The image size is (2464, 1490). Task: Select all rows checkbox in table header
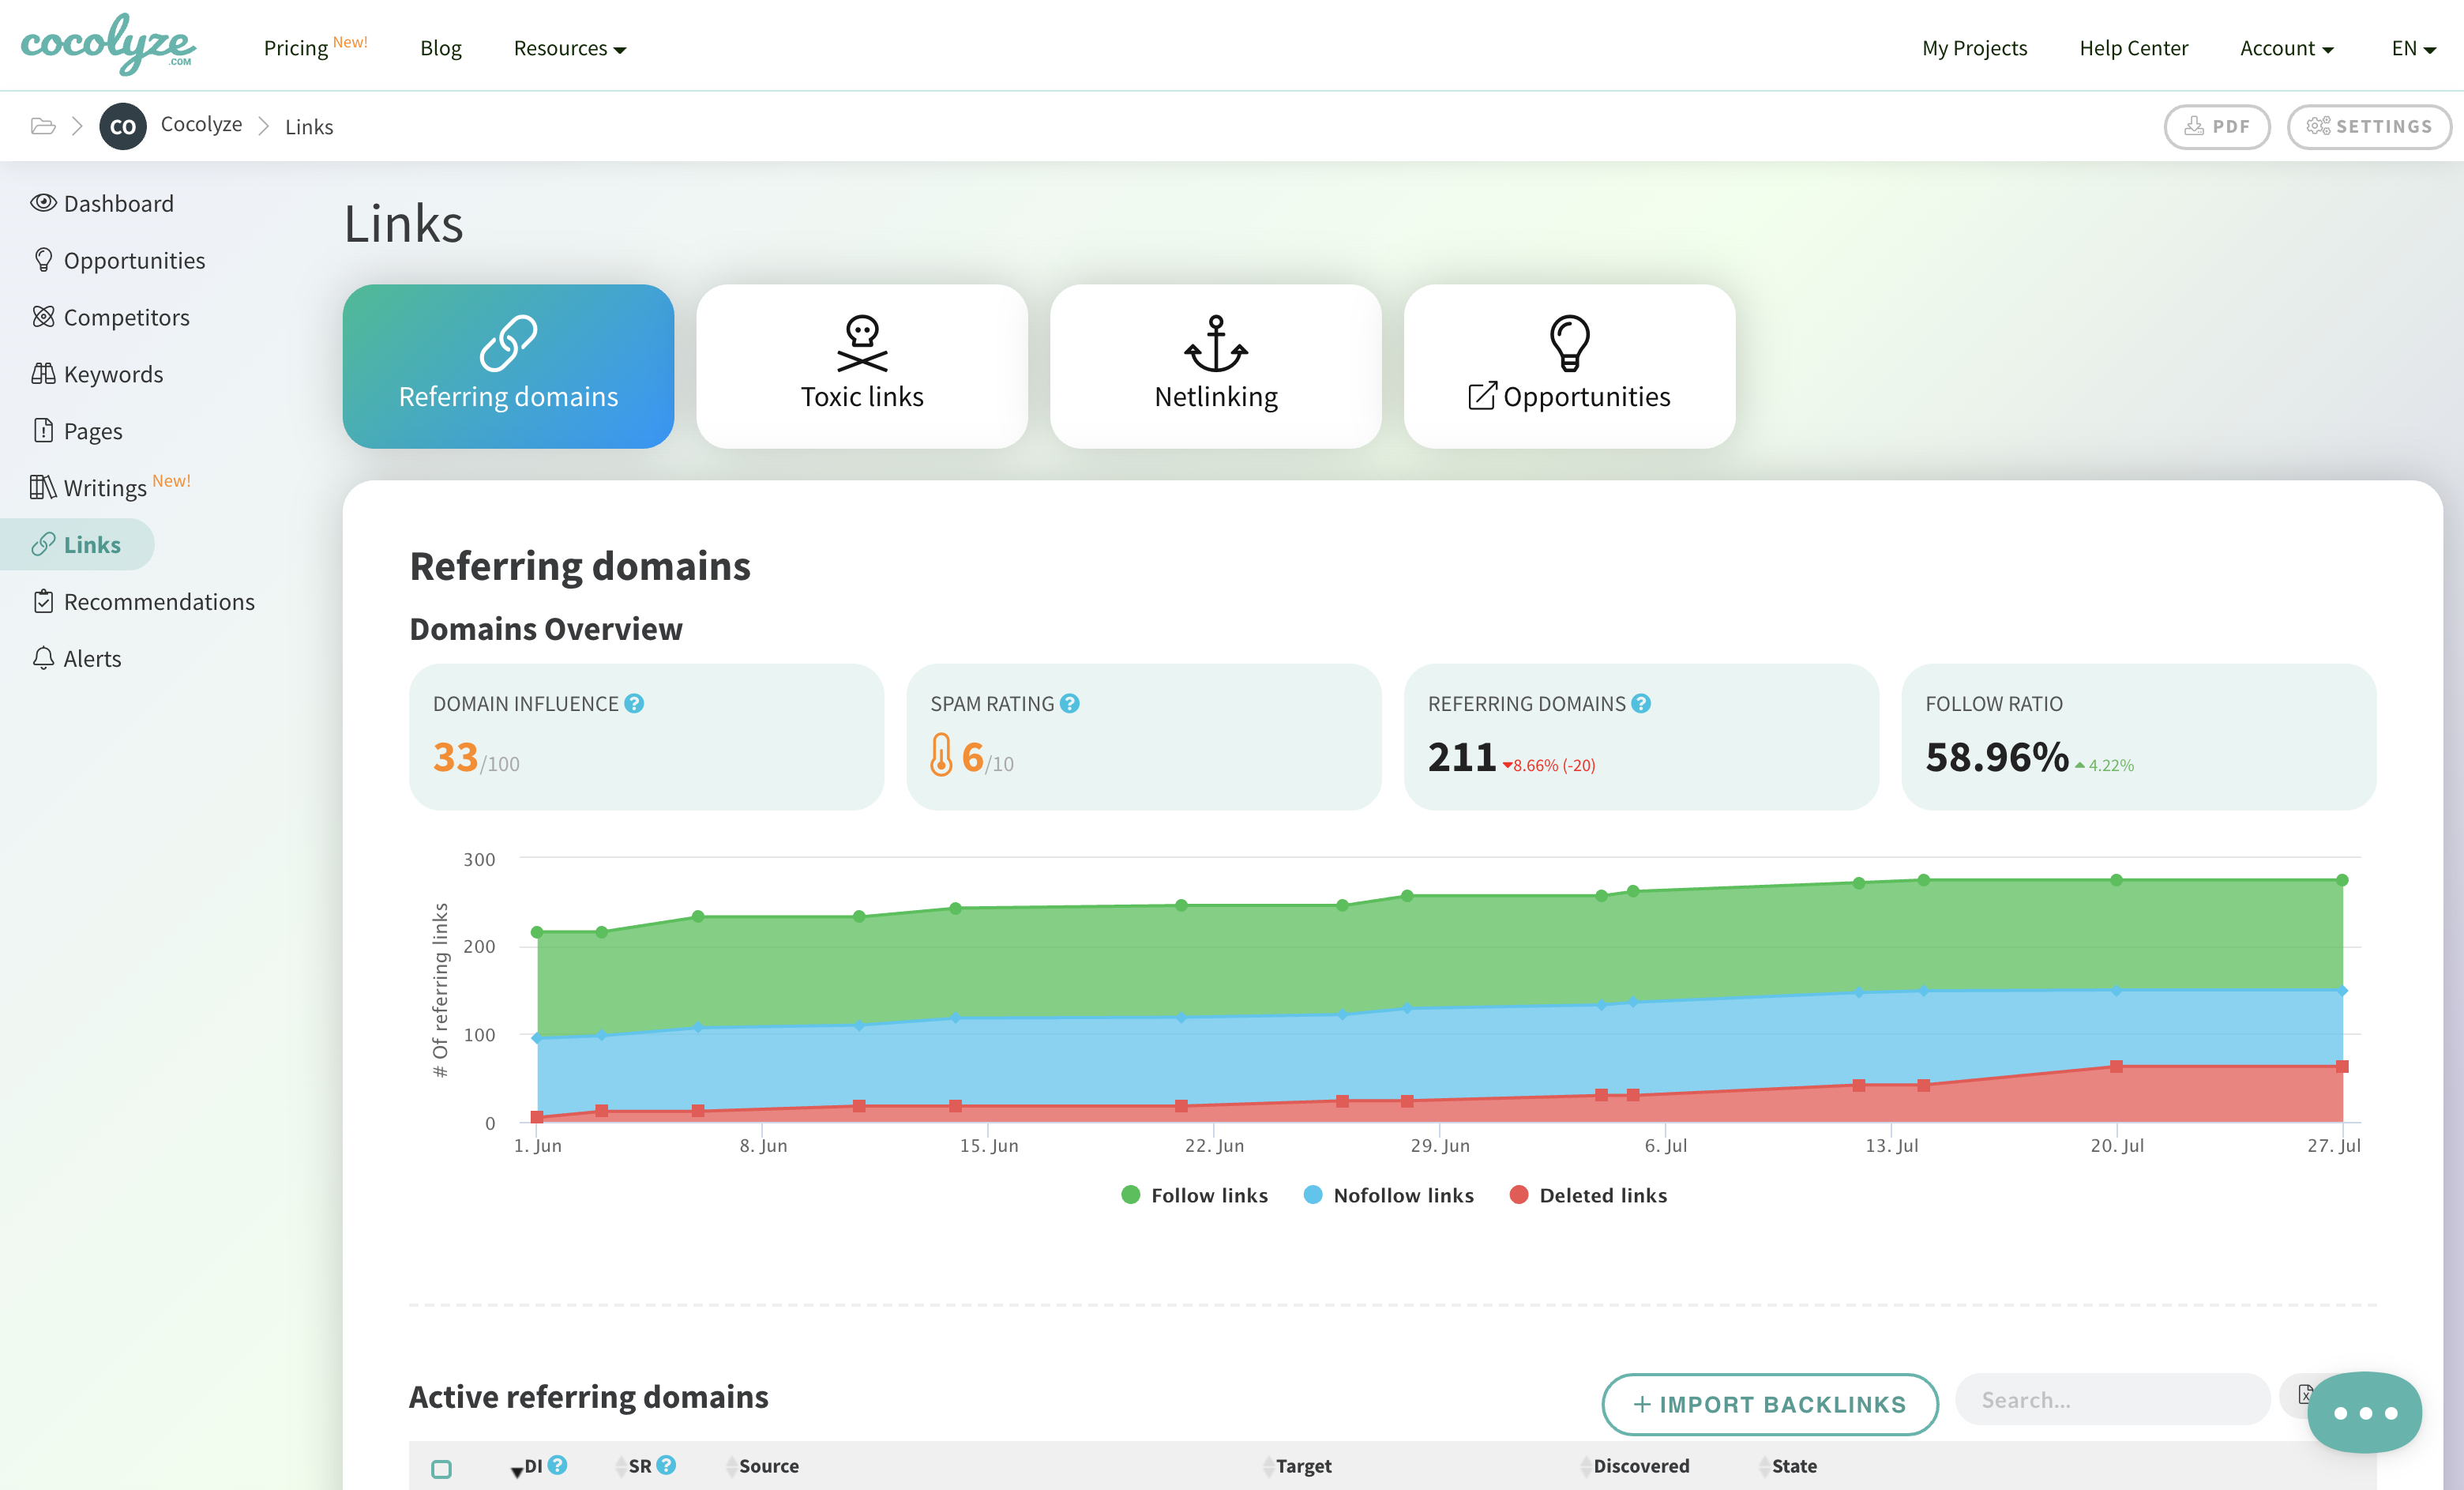[441, 1468]
